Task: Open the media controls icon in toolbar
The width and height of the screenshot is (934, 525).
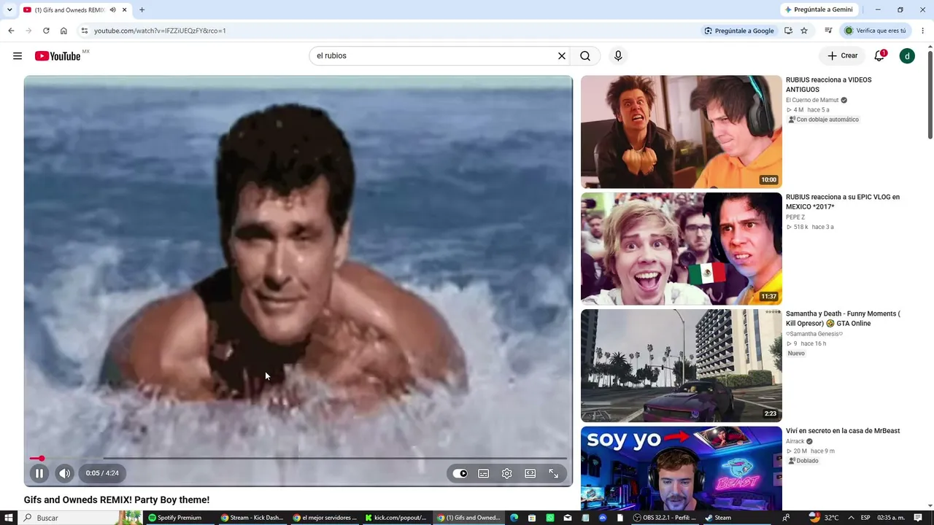Action: 828,31
